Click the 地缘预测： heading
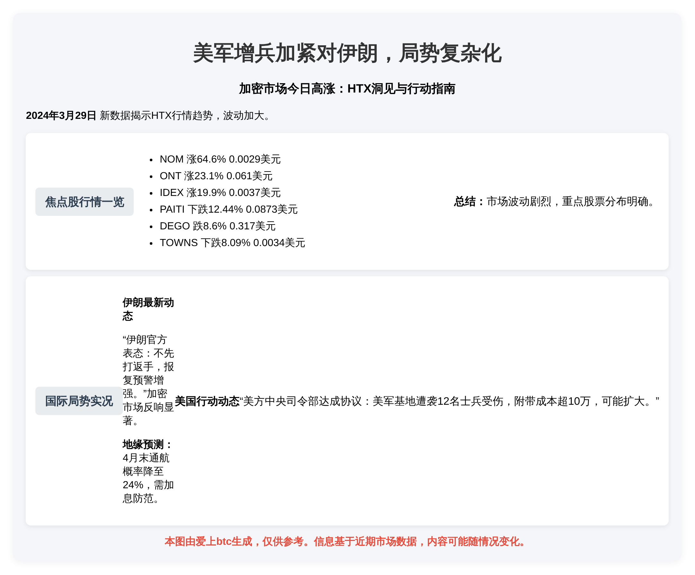This screenshot has width=695, height=575. (x=147, y=444)
